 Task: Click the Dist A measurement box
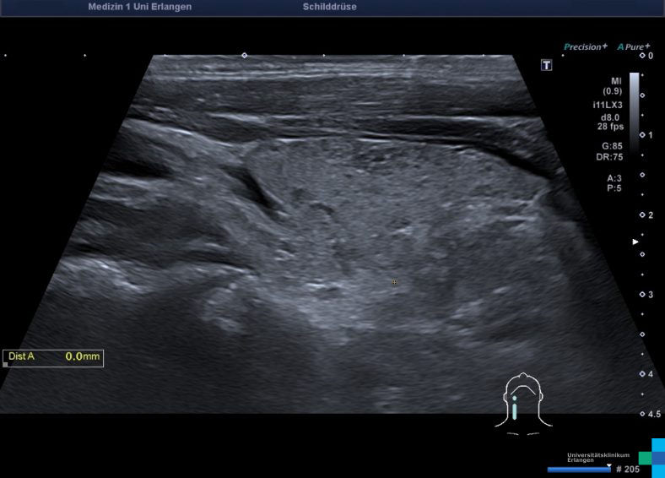[x=52, y=357]
